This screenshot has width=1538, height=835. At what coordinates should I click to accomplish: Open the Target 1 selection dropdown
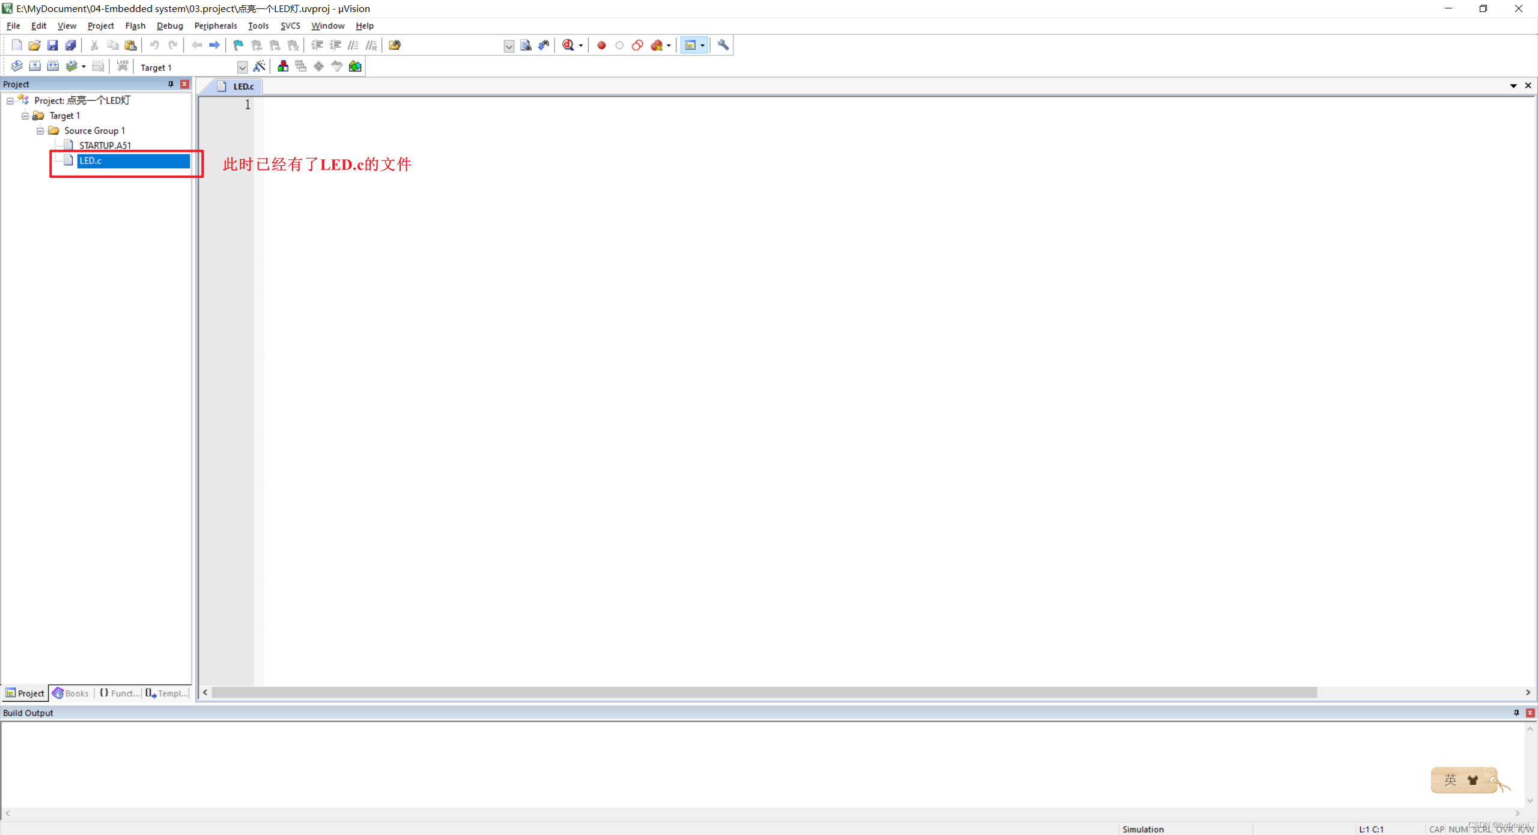(x=242, y=67)
